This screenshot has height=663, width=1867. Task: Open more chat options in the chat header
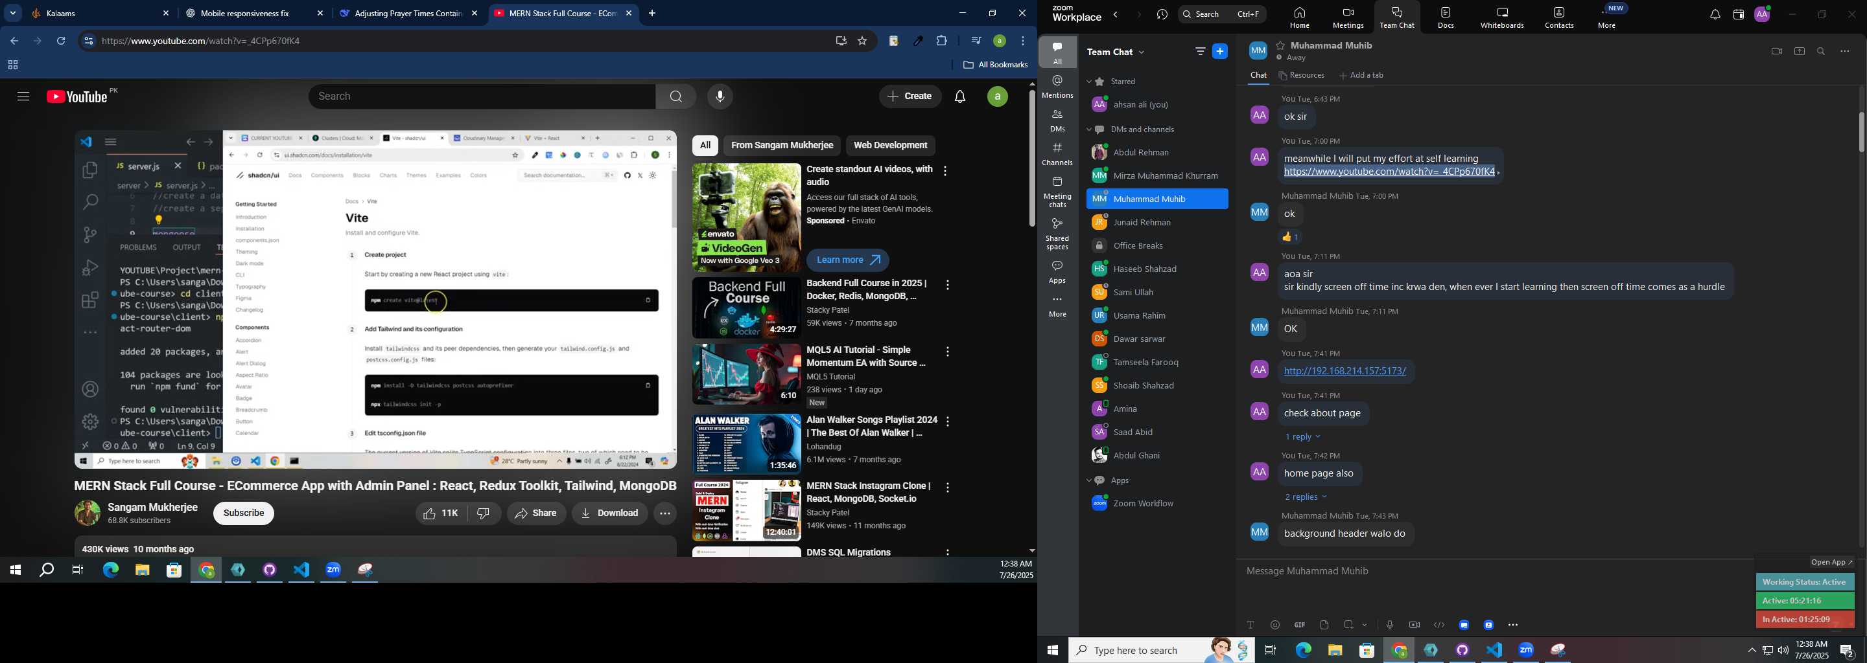[1844, 51]
